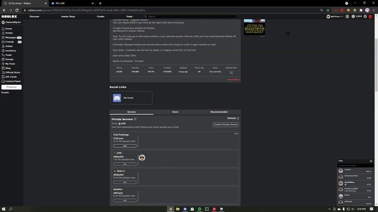Select the Store tab

tap(175, 112)
